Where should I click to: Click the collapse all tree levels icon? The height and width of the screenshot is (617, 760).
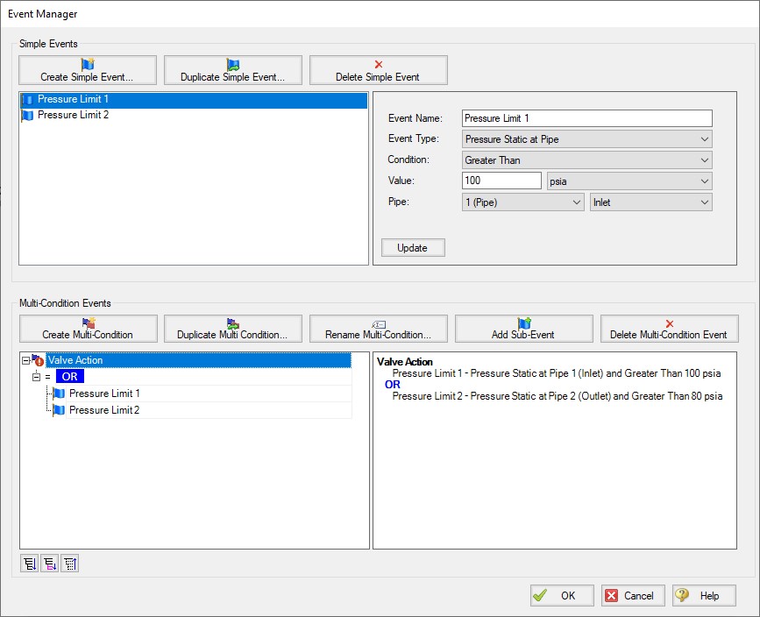[x=70, y=564]
